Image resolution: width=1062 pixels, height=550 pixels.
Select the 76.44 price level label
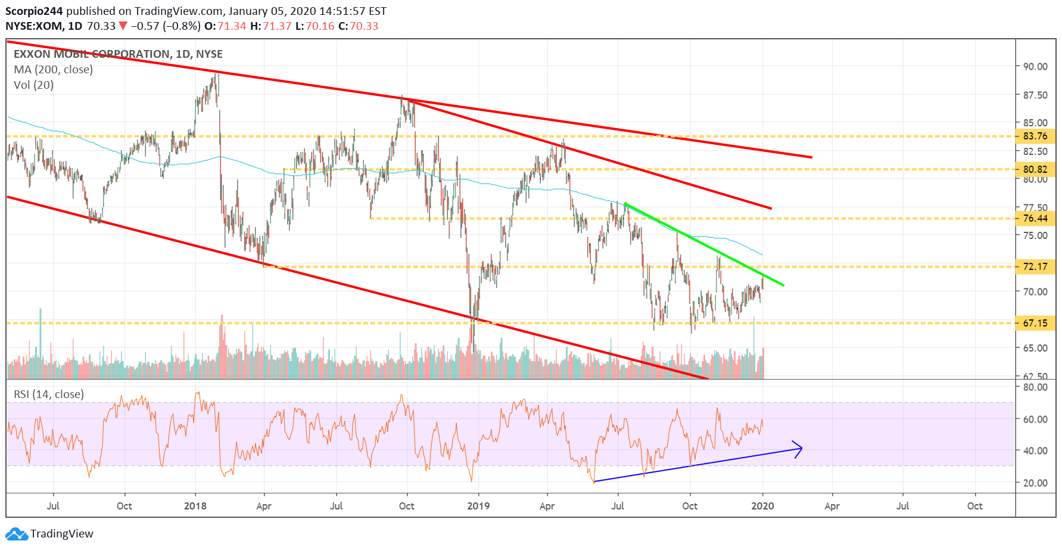[1035, 218]
